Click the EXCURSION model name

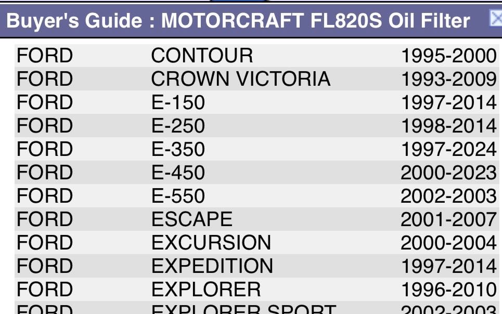click(x=211, y=243)
